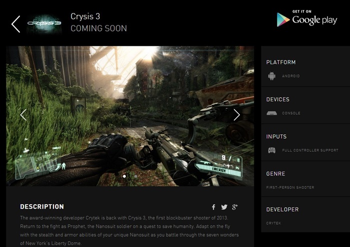Screen dimensions: 350x247
Task: Click the Android platform robot icon
Action: point(271,76)
